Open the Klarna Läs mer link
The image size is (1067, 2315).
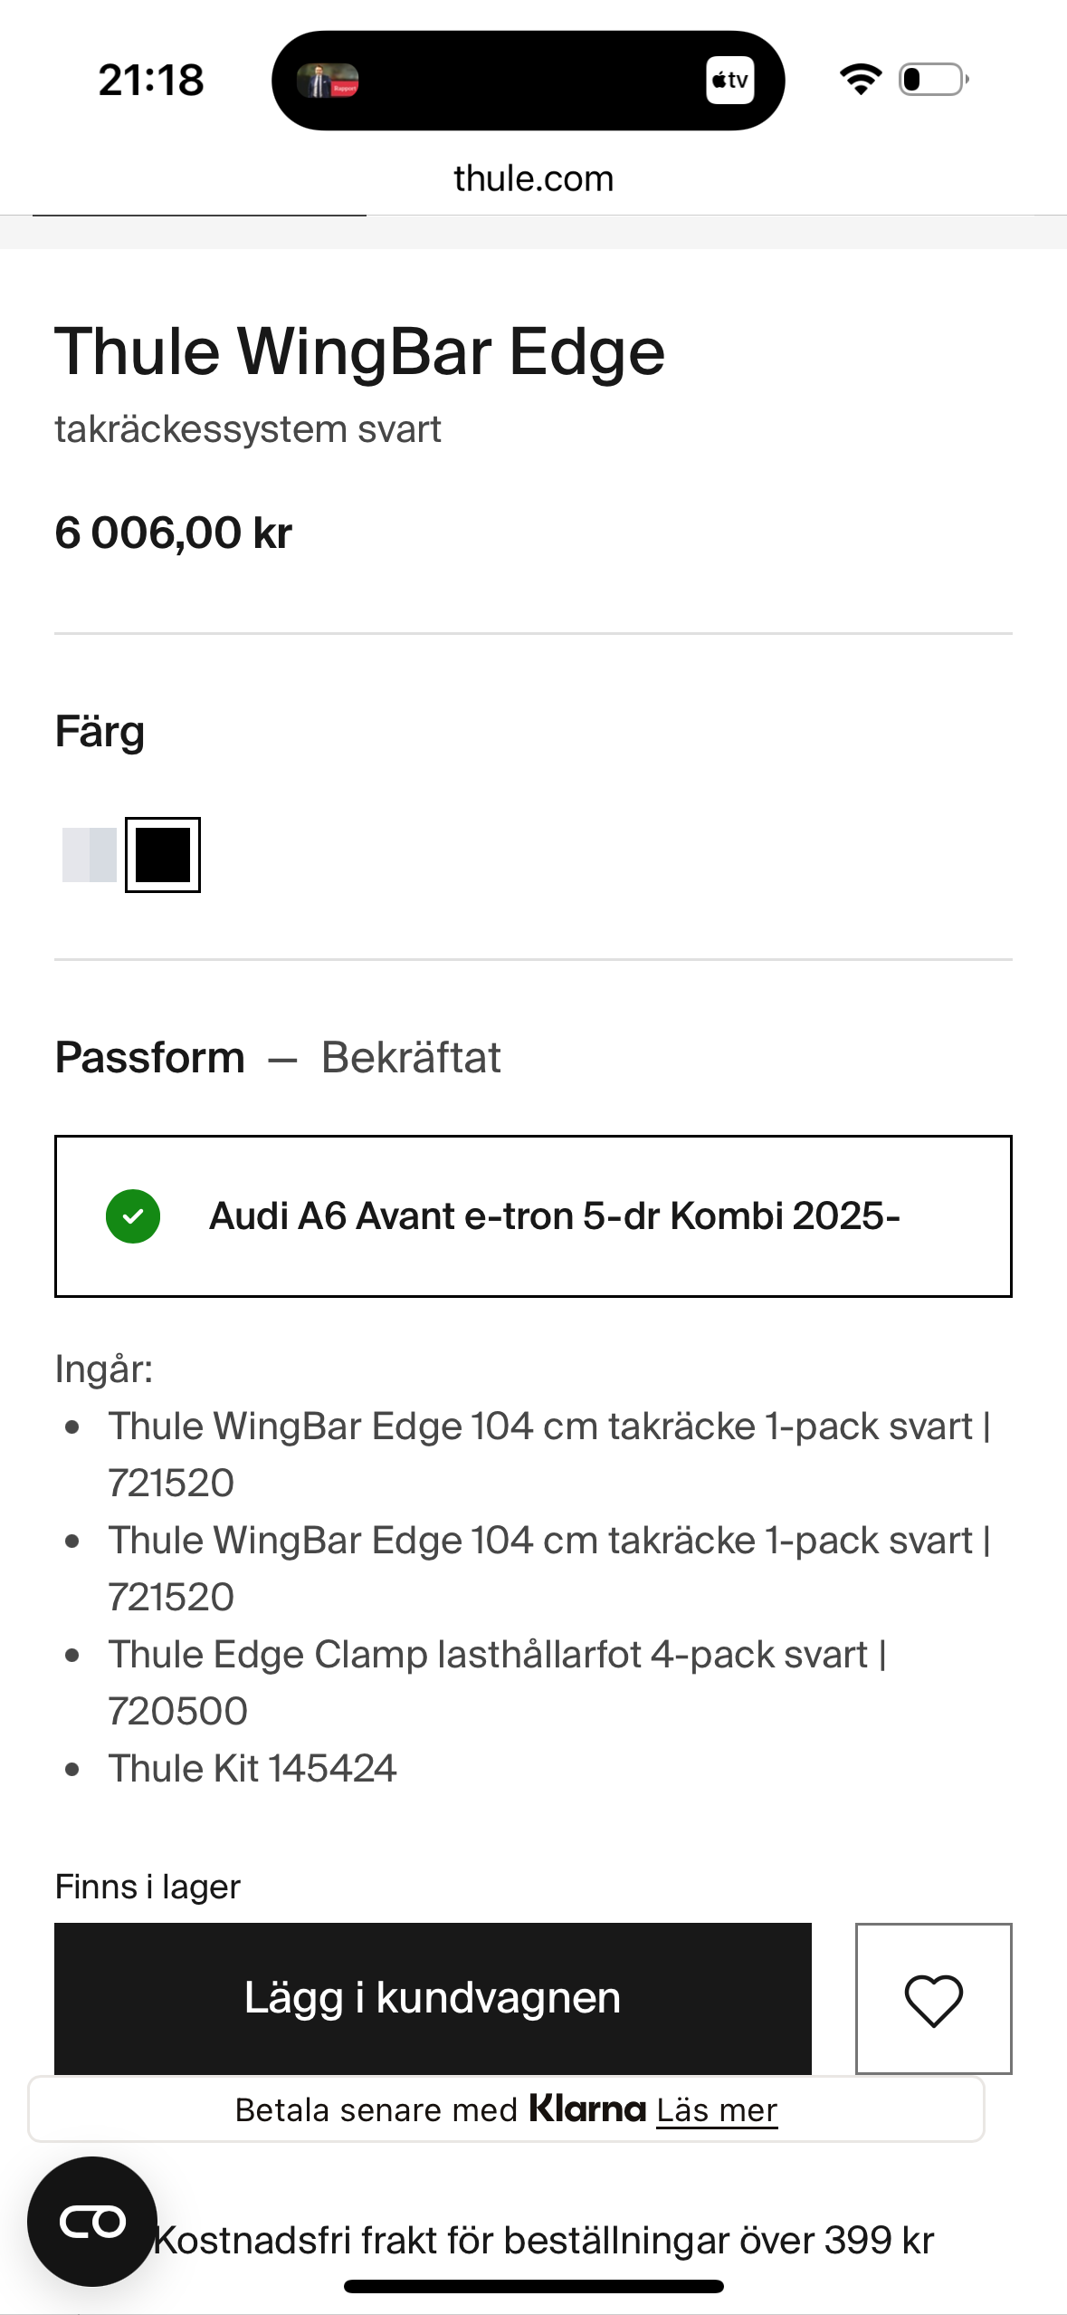(717, 2110)
